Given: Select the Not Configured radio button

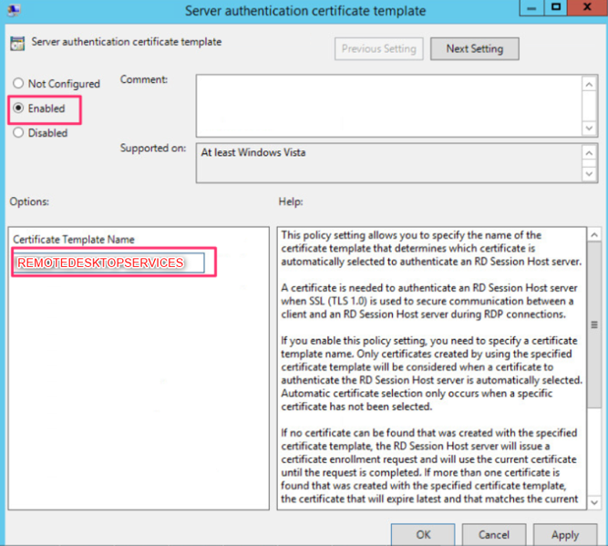Looking at the screenshot, I should [x=18, y=83].
